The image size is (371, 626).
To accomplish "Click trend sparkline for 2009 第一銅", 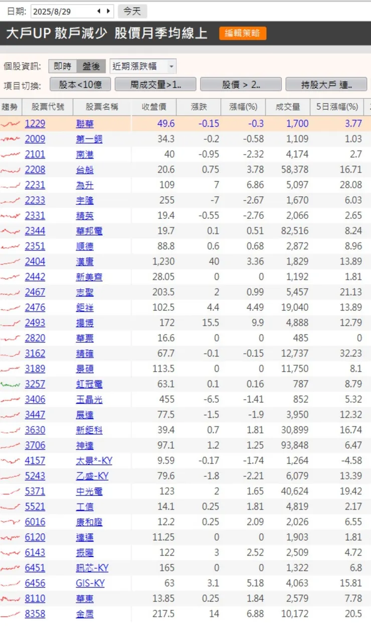I will coord(11,139).
